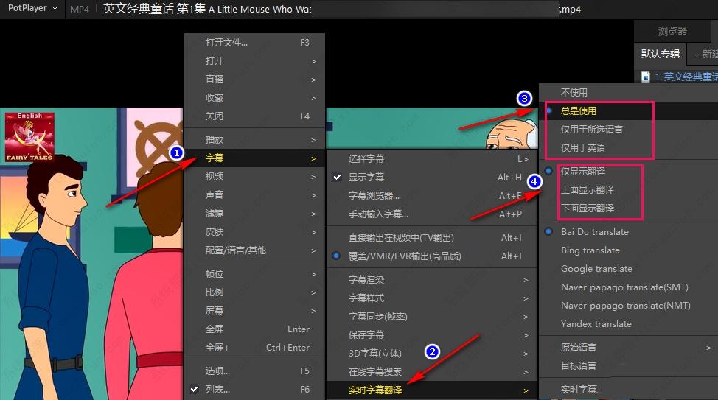This screenshot has width=718, height=400.
Task: Open 选择字幕 submenu
Action: [x=432, y=159]
